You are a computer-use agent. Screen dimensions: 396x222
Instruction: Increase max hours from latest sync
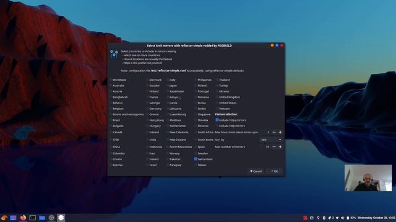280,132
